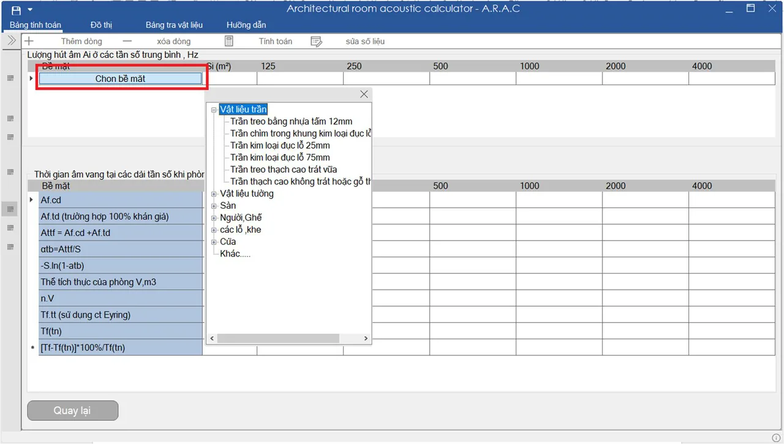784x444 pixels.
Task: Click the Thể tích thực của phòng V,m3 row
Action: click(x=121, y=282)
